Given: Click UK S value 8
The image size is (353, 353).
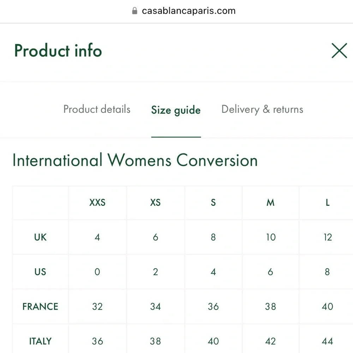Looking at the screenshot, I should [x=213, y=237].
